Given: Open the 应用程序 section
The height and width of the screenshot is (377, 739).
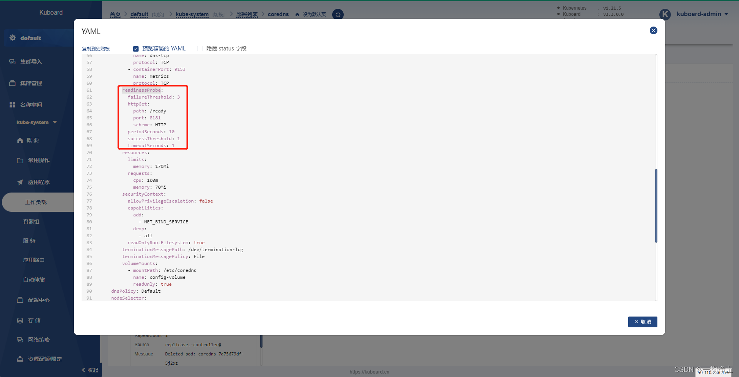Looking at the screenshot, I should tap(38, 182).
